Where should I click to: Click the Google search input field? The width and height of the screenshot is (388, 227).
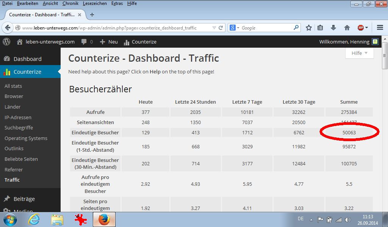click(265, 28)
